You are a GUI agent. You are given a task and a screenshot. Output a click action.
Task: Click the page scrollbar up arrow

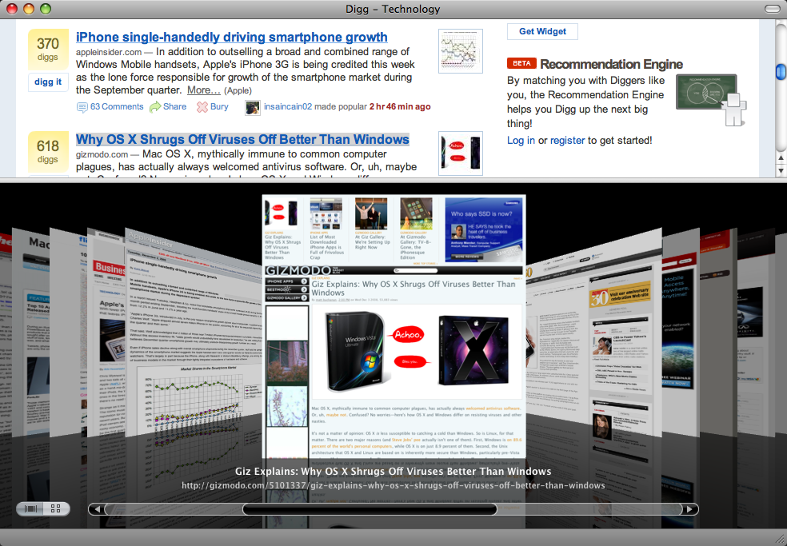(x=781, y=158)
